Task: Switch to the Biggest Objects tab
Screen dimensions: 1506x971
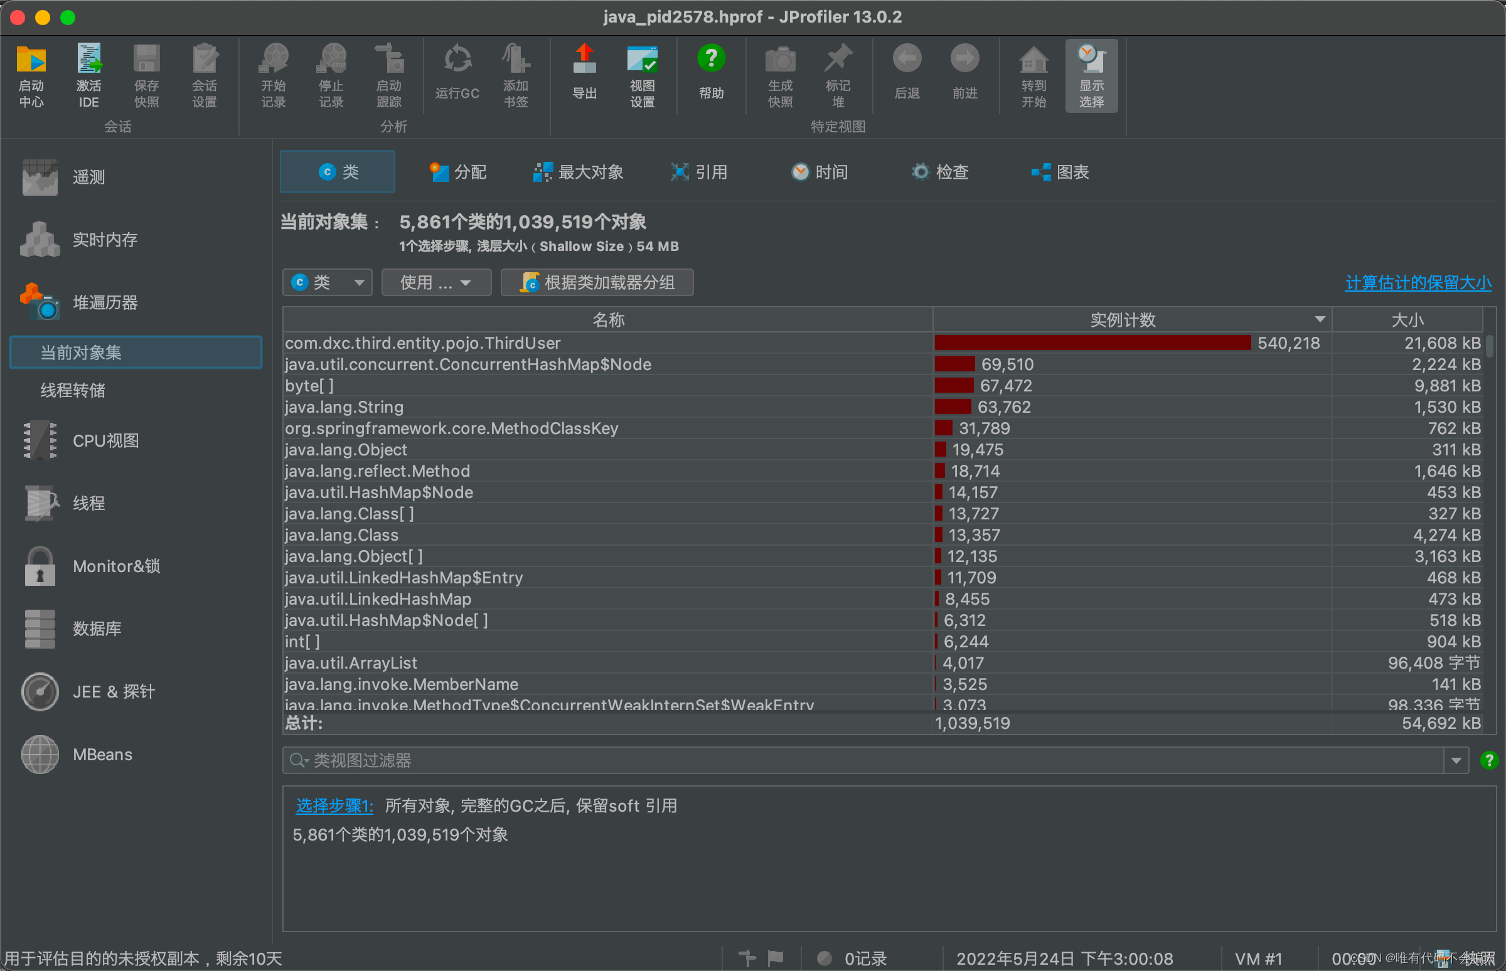Action: 579,171
